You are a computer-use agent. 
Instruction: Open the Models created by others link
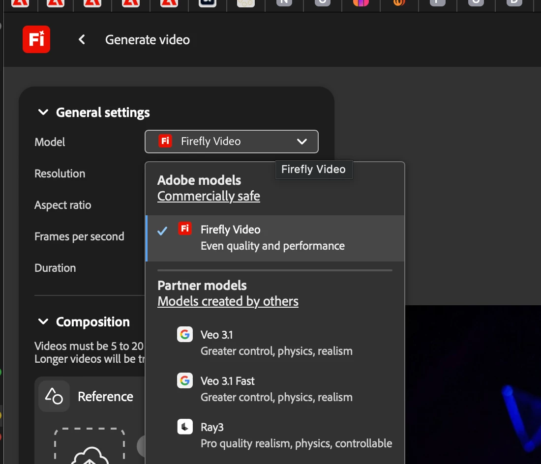tap(228, 301)
